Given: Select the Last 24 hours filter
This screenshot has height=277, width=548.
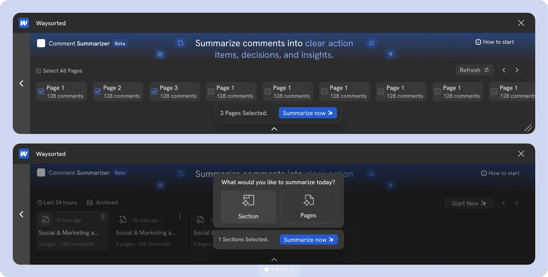Looking at the screenshot, I should [57, 203].
